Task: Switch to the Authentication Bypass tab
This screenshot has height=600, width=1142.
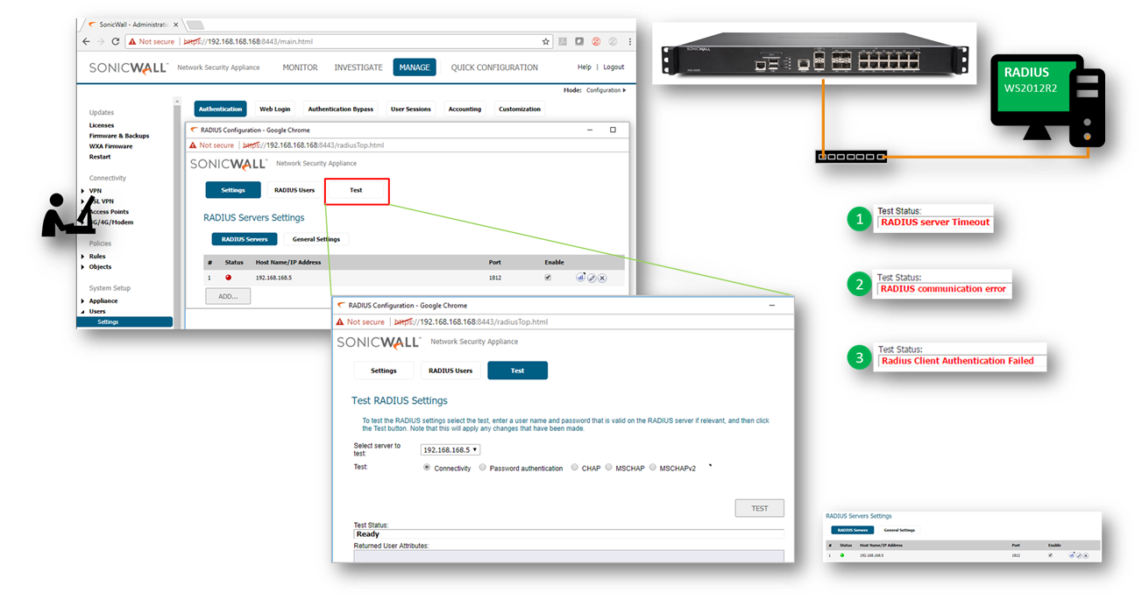Action: [x=341, y=109]
